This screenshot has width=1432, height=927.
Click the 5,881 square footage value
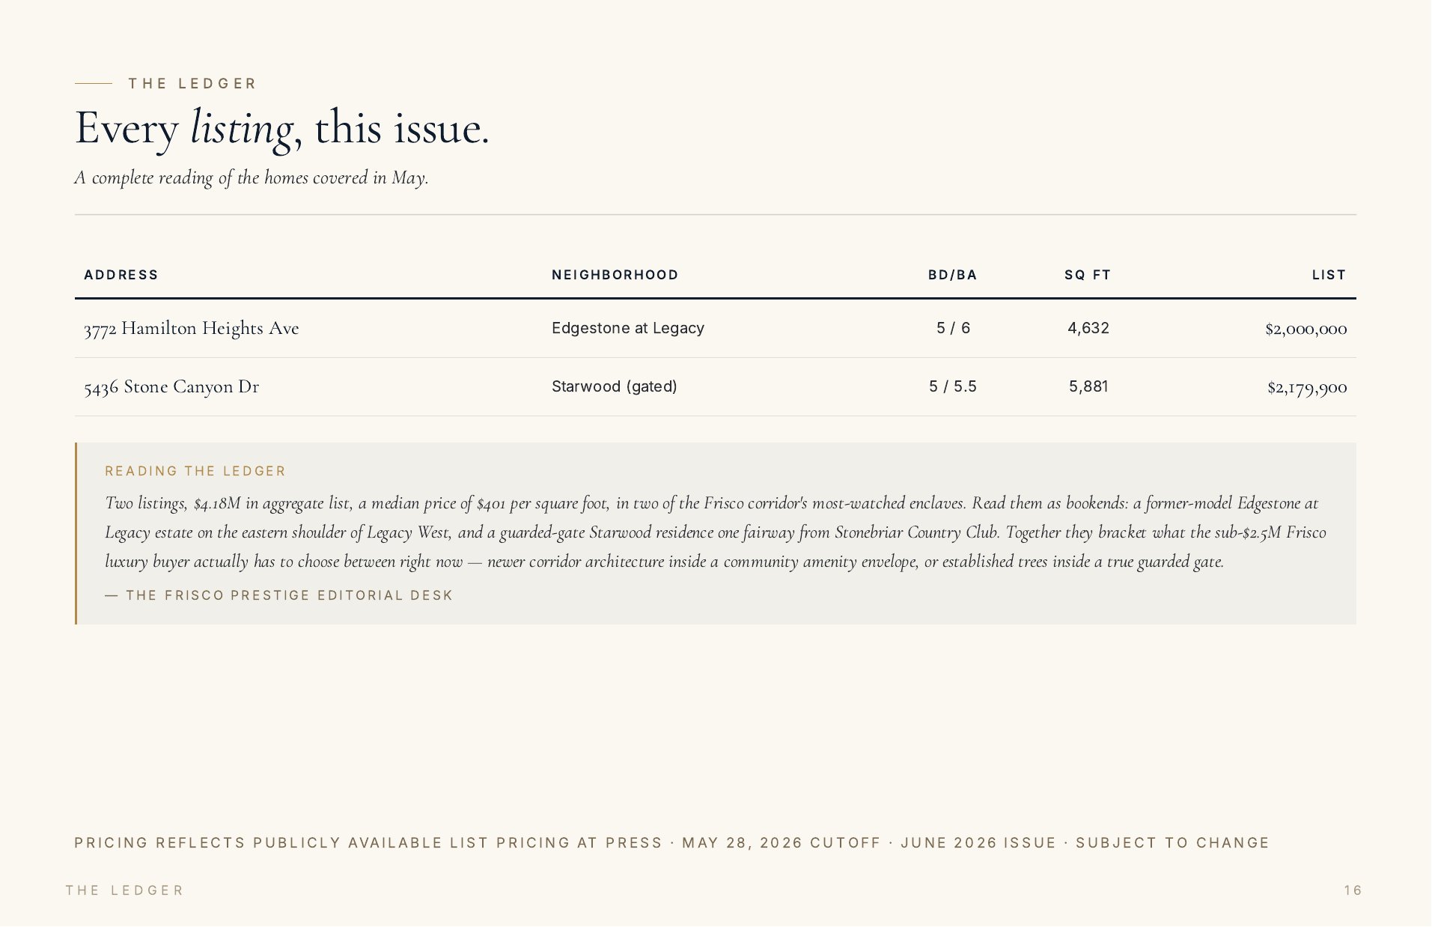1088,386
